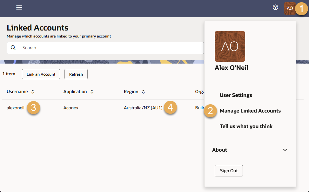Click the help question mark icon
309x192 pixels.
[x=275, y=8]
